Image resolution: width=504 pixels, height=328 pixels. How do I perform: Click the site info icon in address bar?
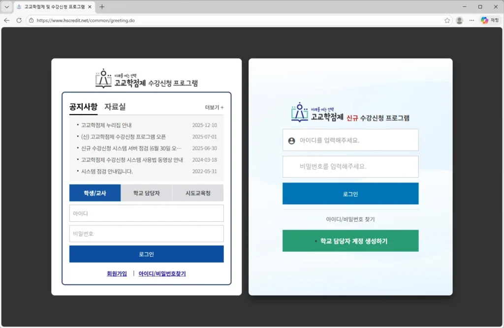[31, 21]
